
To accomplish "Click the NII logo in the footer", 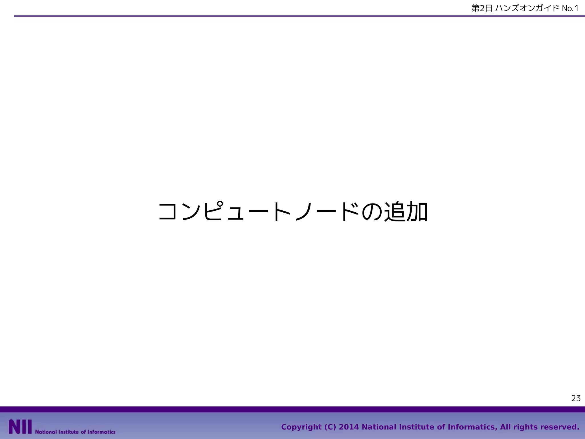I will point(20,426).
